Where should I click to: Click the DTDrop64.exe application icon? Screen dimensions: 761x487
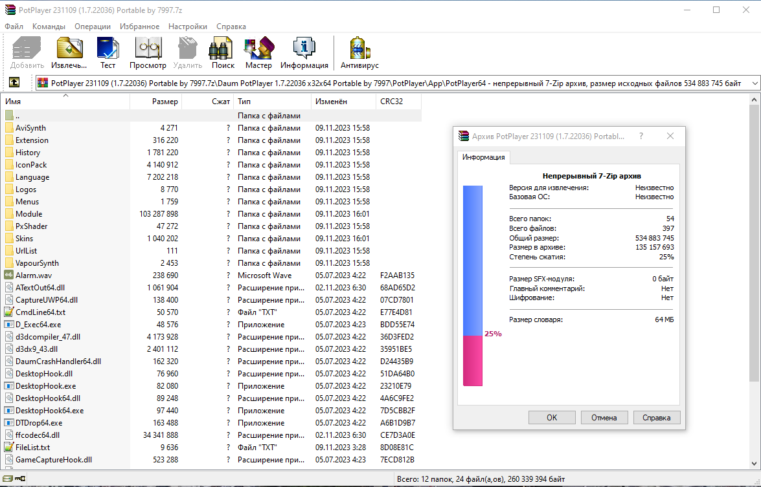tap(8, 423)
